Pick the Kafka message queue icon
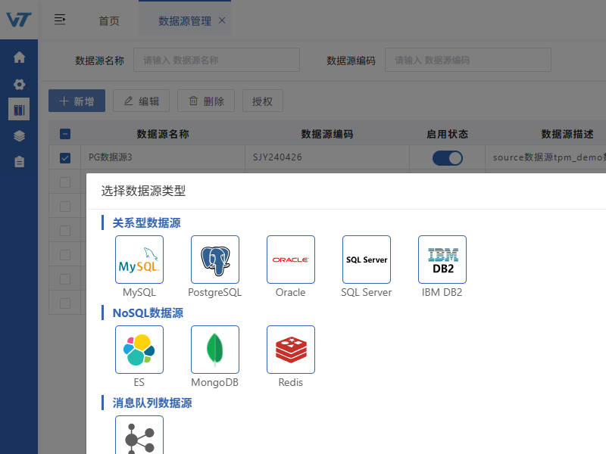Screen dimensions: 606x454 pyautogui.click(x=139, y=435)
